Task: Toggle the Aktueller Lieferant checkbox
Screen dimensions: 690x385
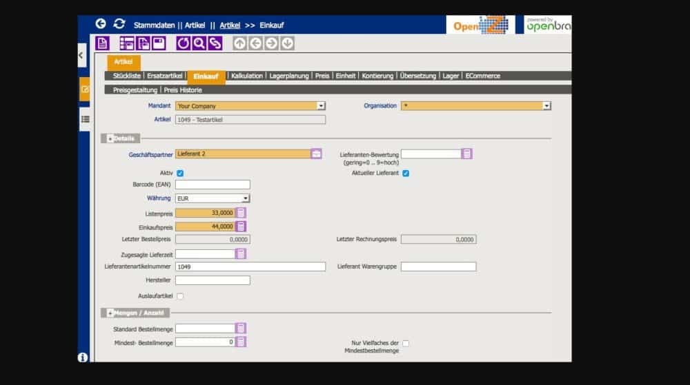Action: (406, 173)
